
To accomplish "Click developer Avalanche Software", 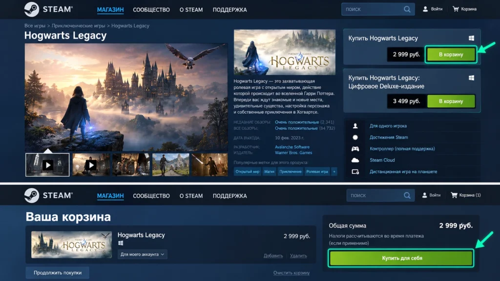I will point(292,147).
